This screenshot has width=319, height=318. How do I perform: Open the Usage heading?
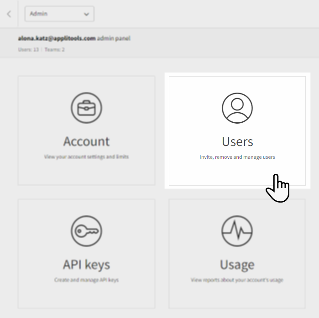click(237, 265)
